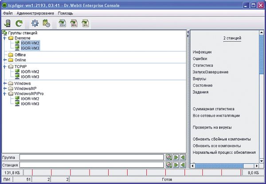Click the search icon in the Группа row
The image size is (266, 184).
[168, 157]
